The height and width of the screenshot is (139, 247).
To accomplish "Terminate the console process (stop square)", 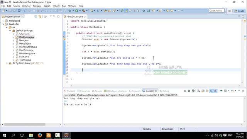I will pyautogui.click(x=185, y=91).
